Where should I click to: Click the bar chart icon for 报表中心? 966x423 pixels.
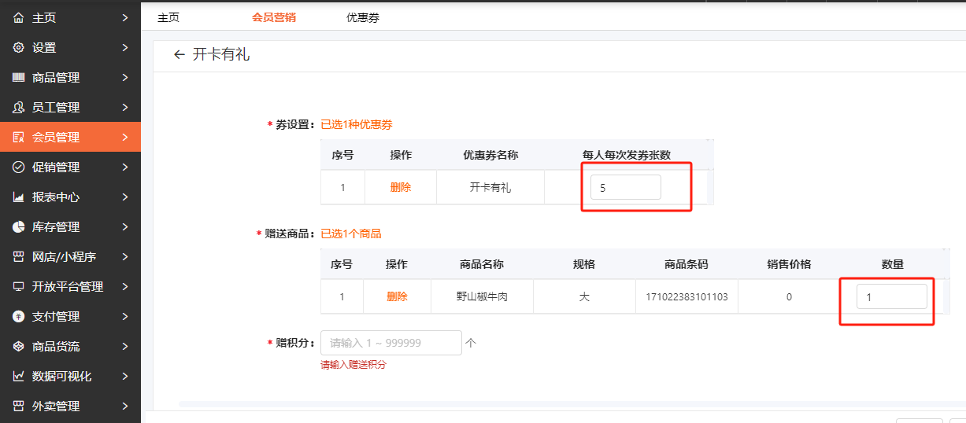(19, 197)
